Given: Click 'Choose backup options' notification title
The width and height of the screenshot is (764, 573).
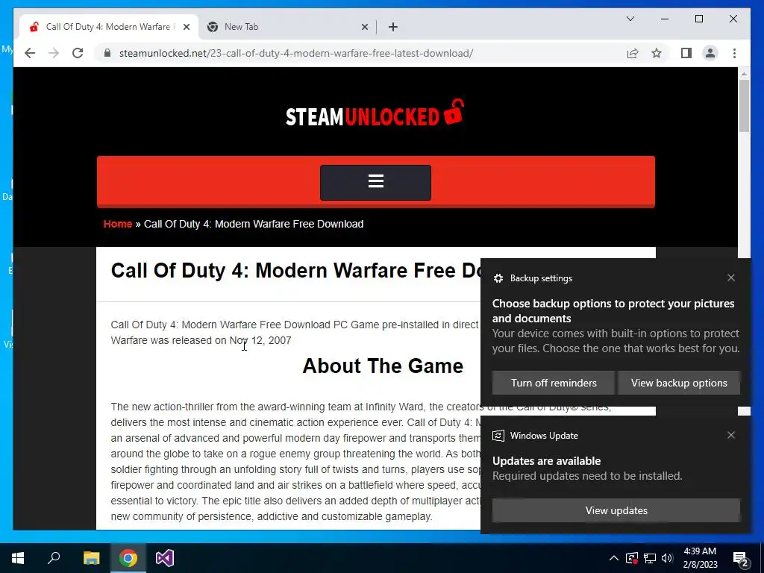Looking at the screenshot, I should coord(613,311).
